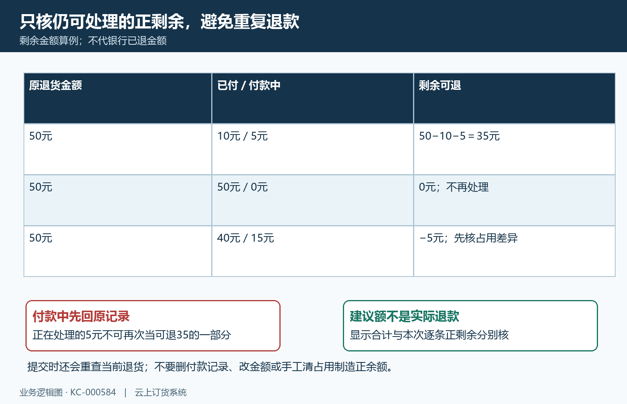This screenshot has width=627, height=404.
Task: Select the cell 0元；不再处理
Action: (x=514, y=200)
